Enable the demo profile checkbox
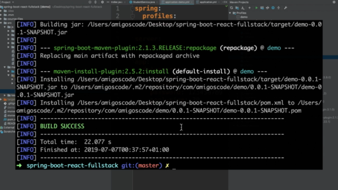The image size is (338, 190). point(238,17)
